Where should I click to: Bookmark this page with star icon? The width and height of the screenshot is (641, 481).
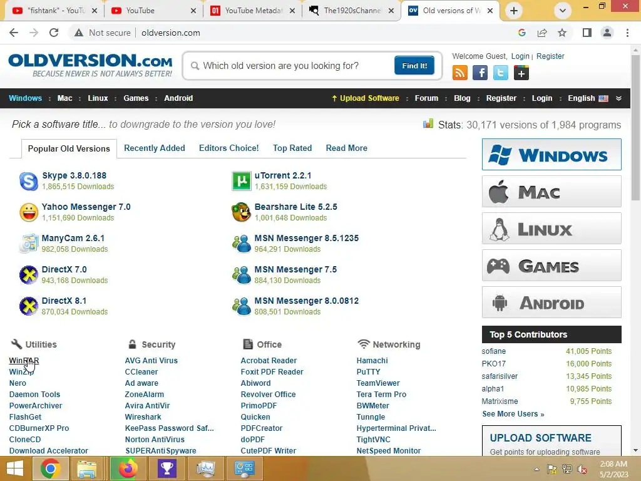click(562, 33)
